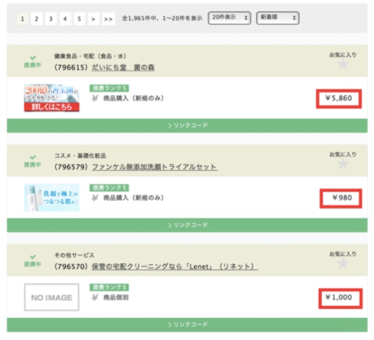Screen dimensions: 374x340
Task: Click yen icon beside 商品購入 for 菌の森
Action: click(95, 98)
